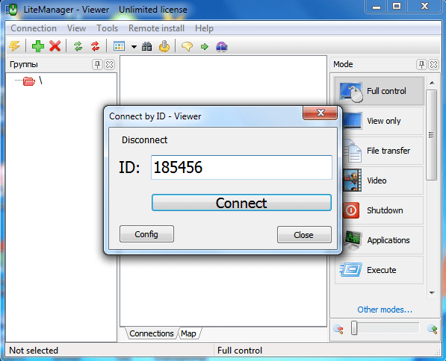Click the Not selected status bar text
This screenshot has width=446, height=361.
34,351
